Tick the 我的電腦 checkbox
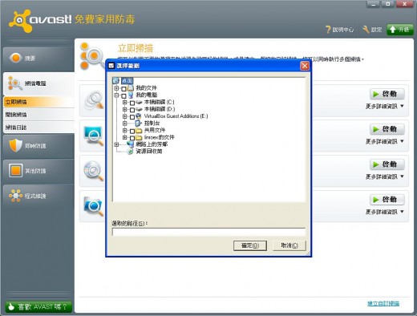Image resolution: width=417 pixels, height=316 pixels. click(x=123, y=95)
